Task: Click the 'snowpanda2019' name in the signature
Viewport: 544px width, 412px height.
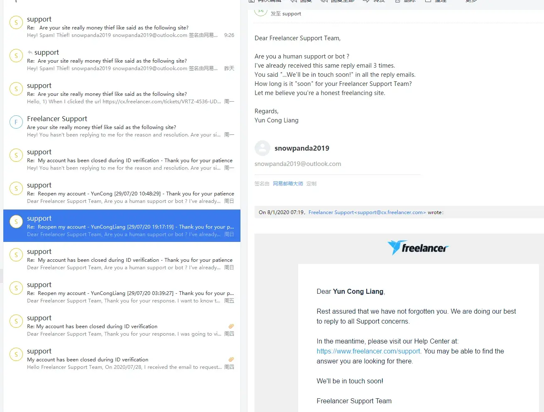Action: click(x=302, y=148)
